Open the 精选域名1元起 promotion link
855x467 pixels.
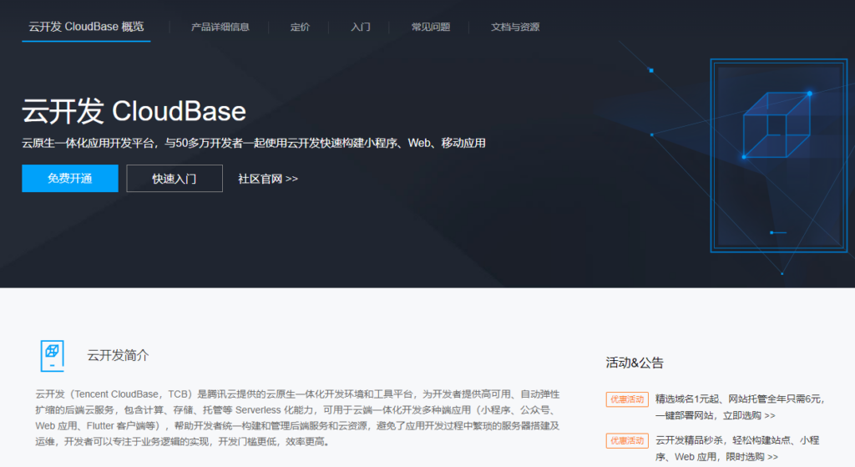pos(741,407)
